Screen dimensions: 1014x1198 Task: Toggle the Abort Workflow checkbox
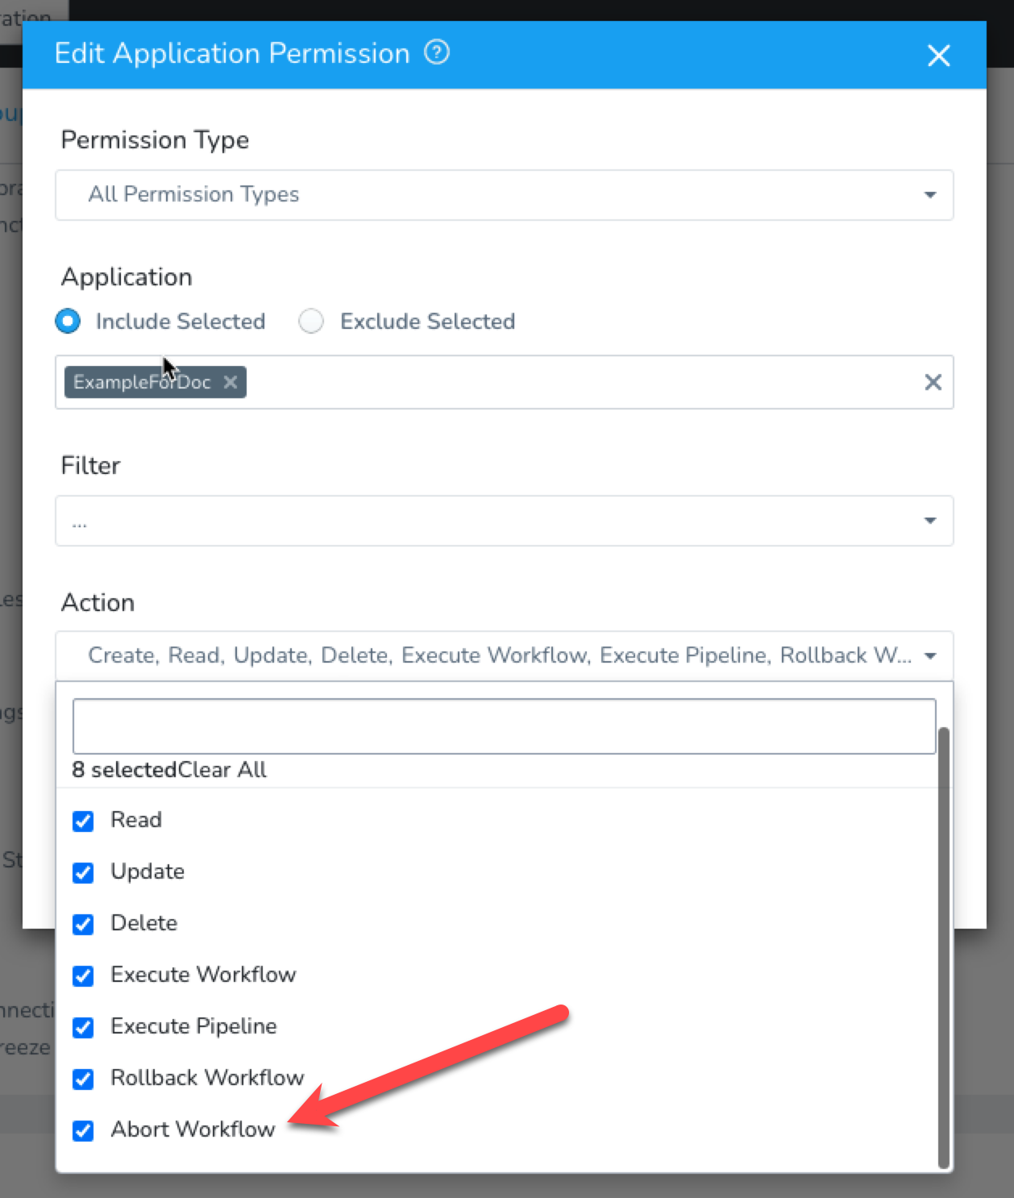tap(83, 1130)
